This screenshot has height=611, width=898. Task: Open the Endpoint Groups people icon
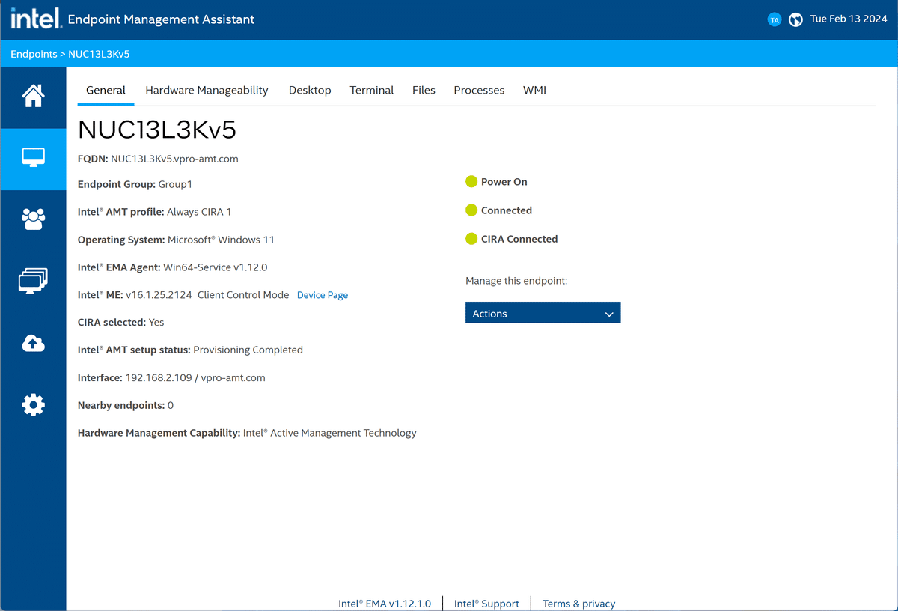click(33, 219)
